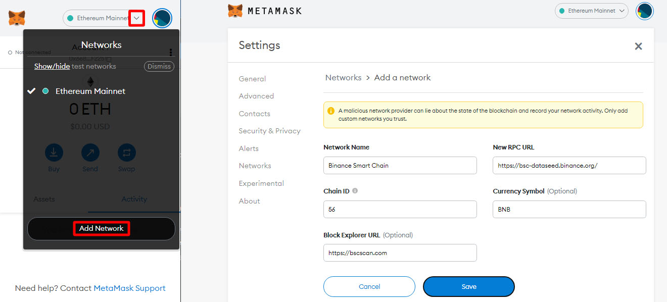Open the MetaMask Support link

point(130,288)
